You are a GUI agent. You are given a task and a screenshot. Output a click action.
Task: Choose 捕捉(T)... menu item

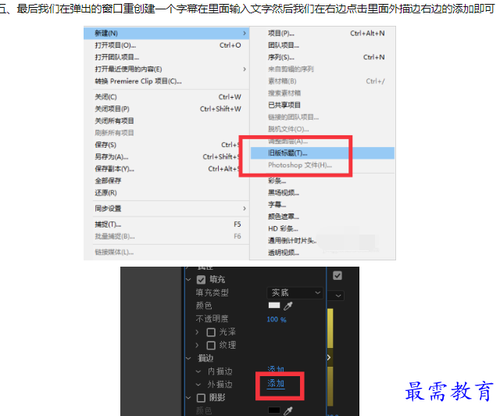(x=166, y=224)
